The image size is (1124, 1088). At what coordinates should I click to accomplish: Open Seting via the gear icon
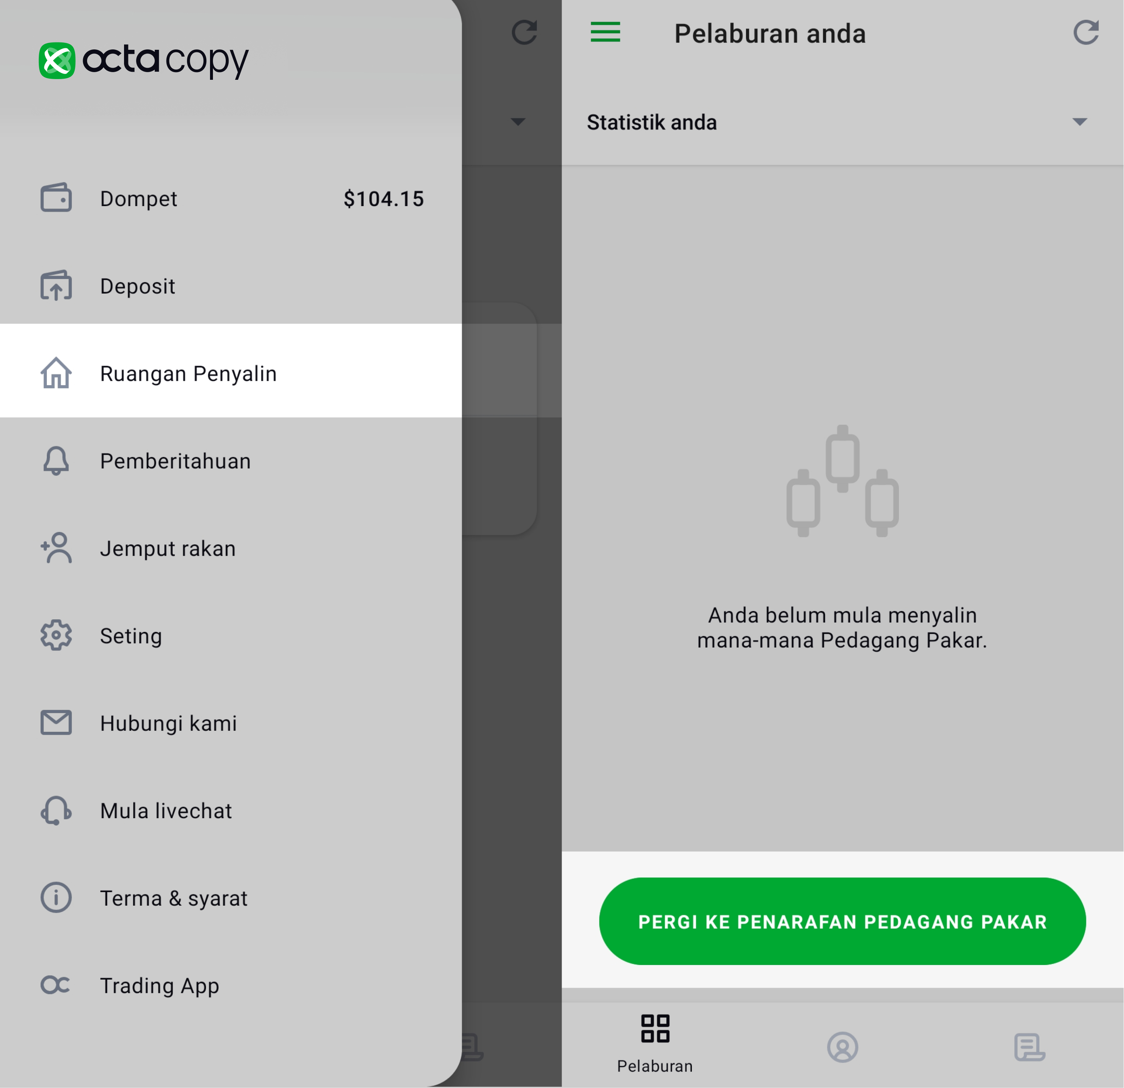tap(56, 635)
